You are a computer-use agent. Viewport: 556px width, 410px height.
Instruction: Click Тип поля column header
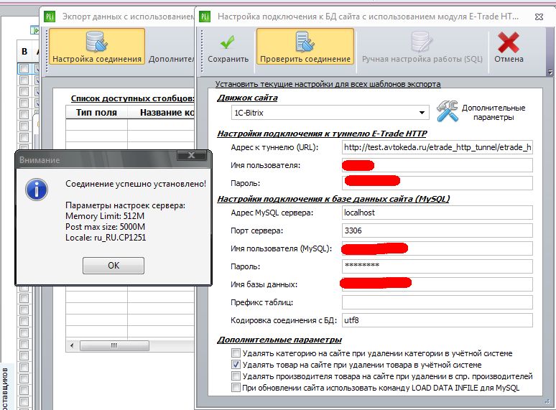click(96, 113)
